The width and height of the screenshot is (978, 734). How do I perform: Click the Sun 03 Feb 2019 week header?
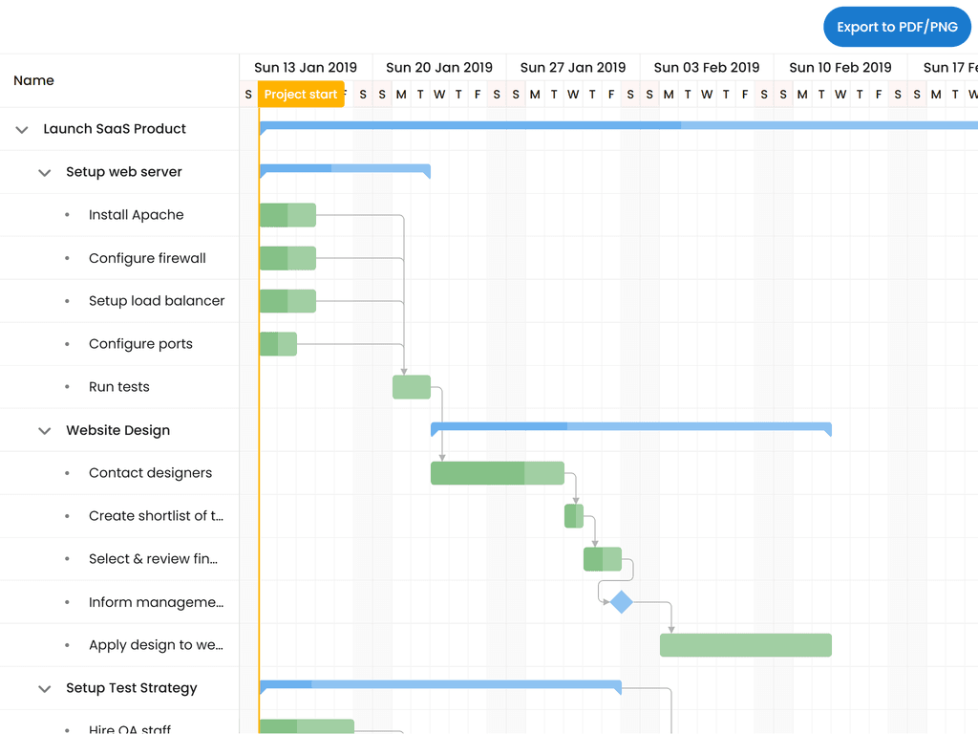(x=707, y=68)
